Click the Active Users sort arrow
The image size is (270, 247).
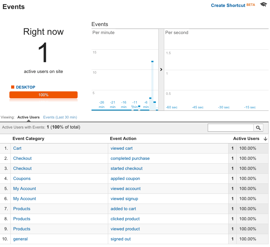tap(265, 139)
